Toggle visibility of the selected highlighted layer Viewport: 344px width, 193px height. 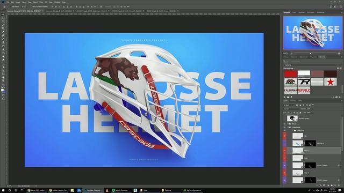coord(285,151)
